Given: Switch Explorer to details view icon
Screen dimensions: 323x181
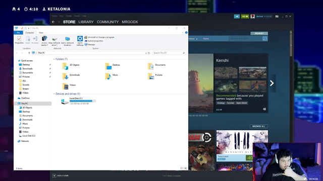Looking at the screenshot, I should click(182, 168).
